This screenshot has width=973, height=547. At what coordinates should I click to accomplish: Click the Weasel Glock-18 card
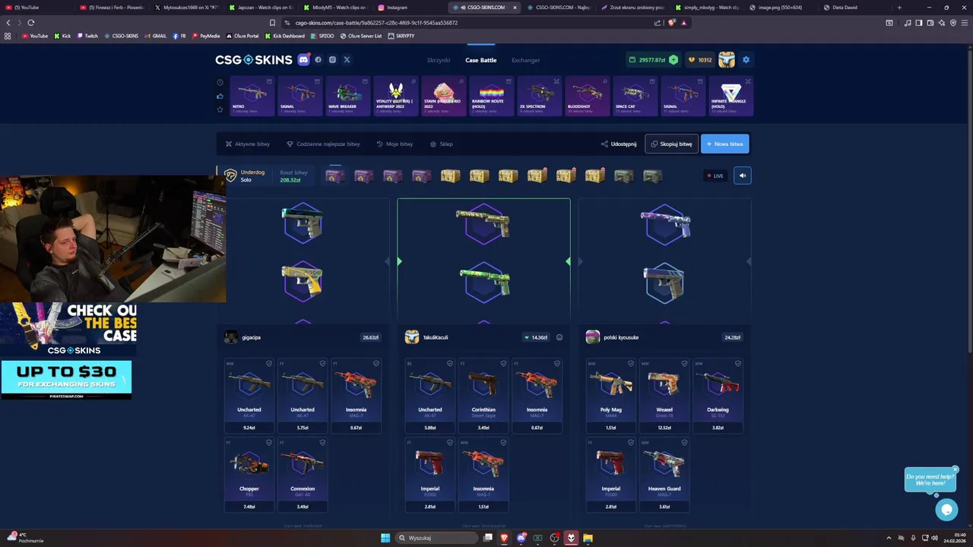click(x=664, y=396)
